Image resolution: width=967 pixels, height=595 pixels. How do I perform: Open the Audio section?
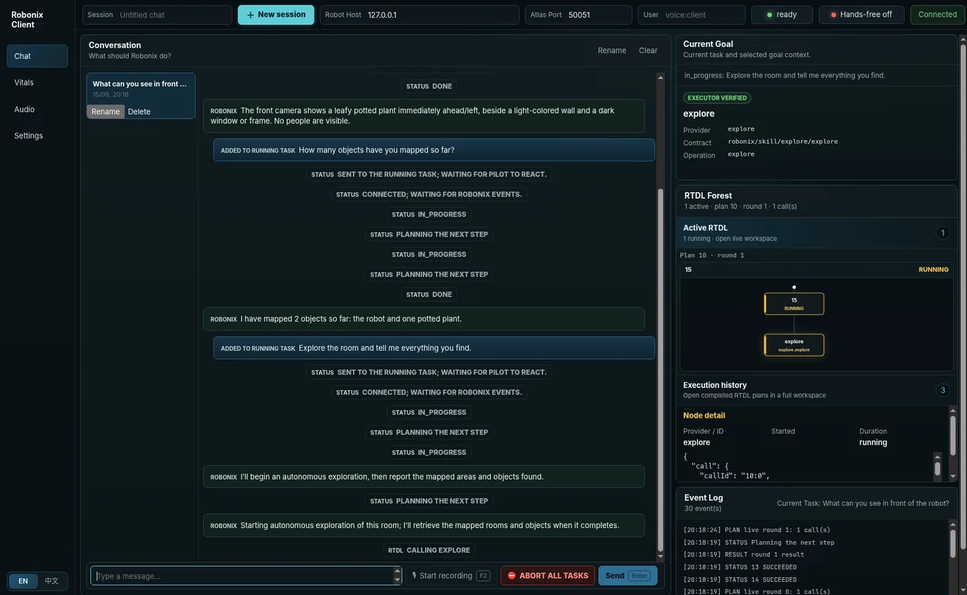click(37, 109)
